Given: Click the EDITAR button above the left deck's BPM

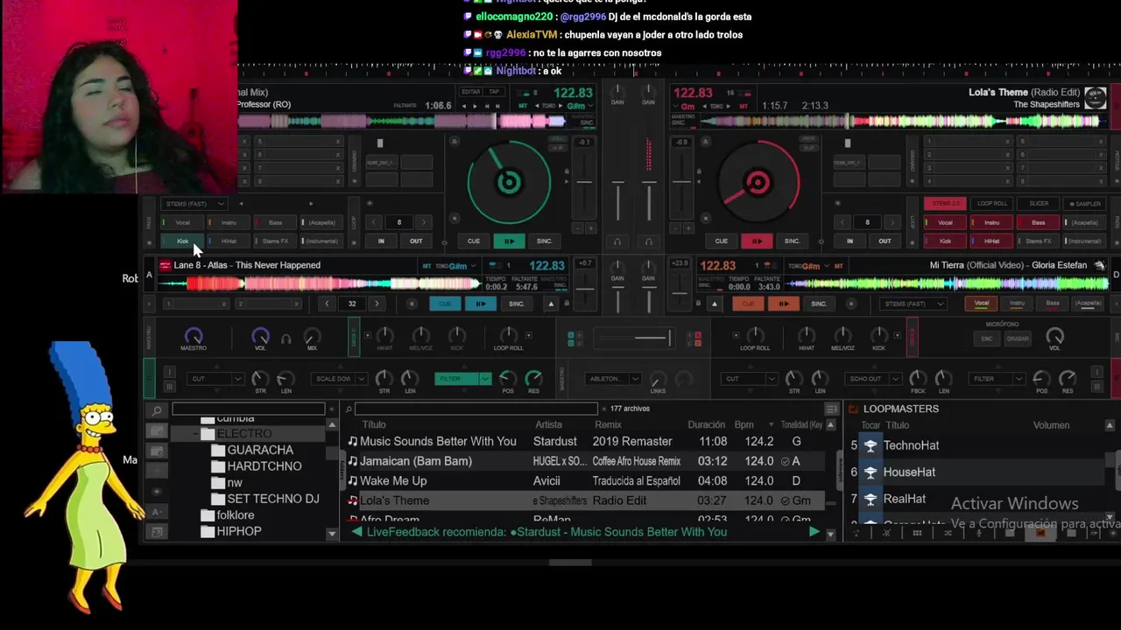Looking at the screenshot, I should [x=471, y=92].
